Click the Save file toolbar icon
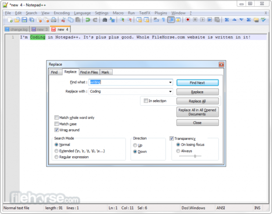This screenshot has height=214, width=272. coord(24,20)
